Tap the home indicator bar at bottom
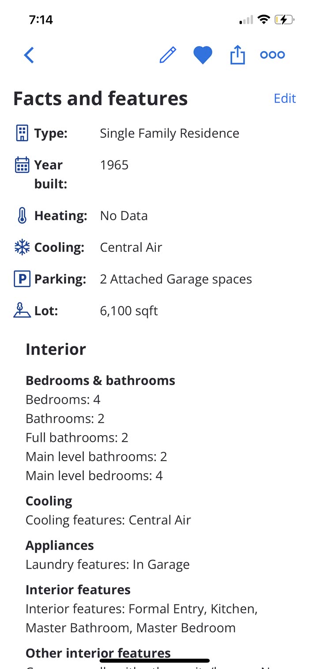 (154, 661)
